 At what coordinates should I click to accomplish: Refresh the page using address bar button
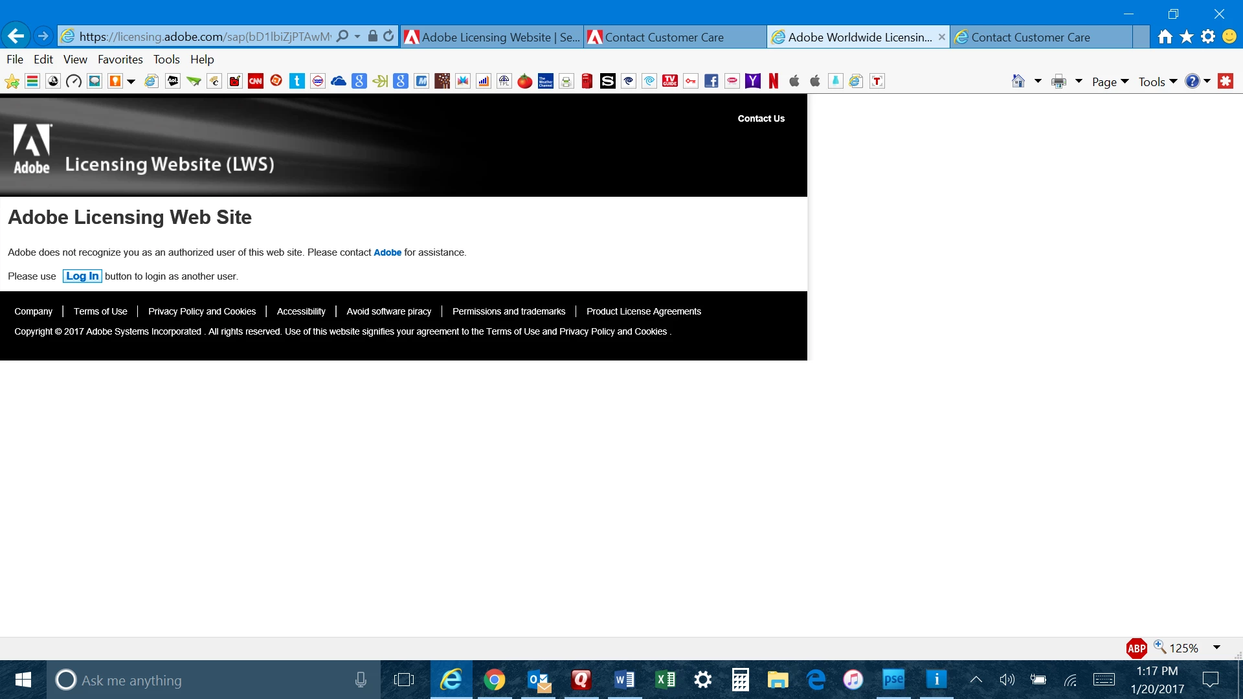click(x=388, y=36)
